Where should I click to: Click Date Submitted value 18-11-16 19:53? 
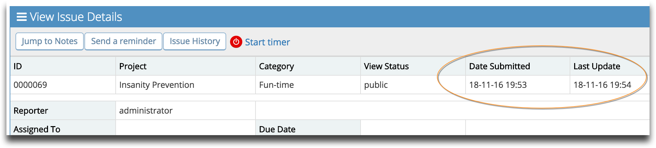tap(498, 85)
